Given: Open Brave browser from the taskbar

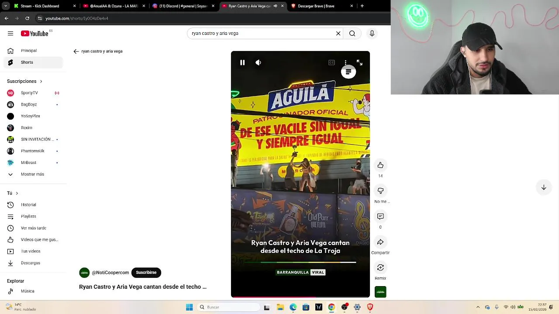Looking at the screenshot, I should (x=370, y=307).
